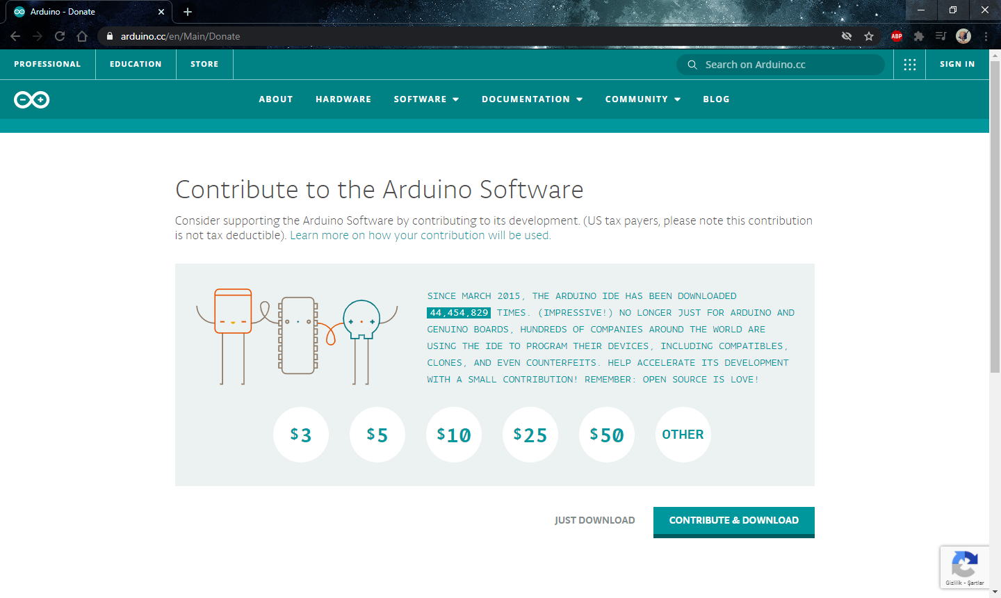The width and height of the screenshot is (1001, 598).
Task: Go back with browser back arrow
Action: pyautogui.click(x=15, y=36)
